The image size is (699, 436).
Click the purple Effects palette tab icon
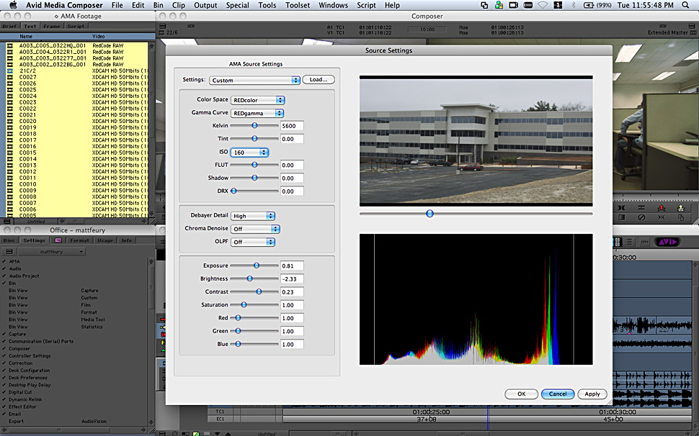[x=58, y=240]
